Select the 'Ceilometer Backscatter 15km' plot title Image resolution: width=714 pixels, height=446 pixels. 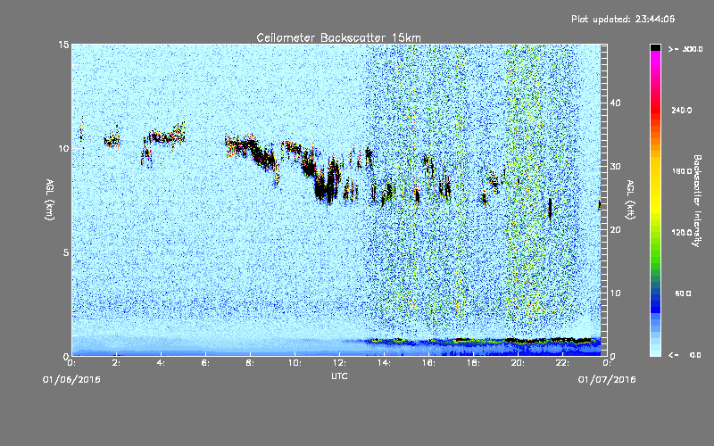[338, 37]
